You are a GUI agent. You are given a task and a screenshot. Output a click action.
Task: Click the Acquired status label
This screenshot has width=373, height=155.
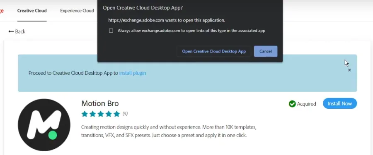click(x=306, y=104)
